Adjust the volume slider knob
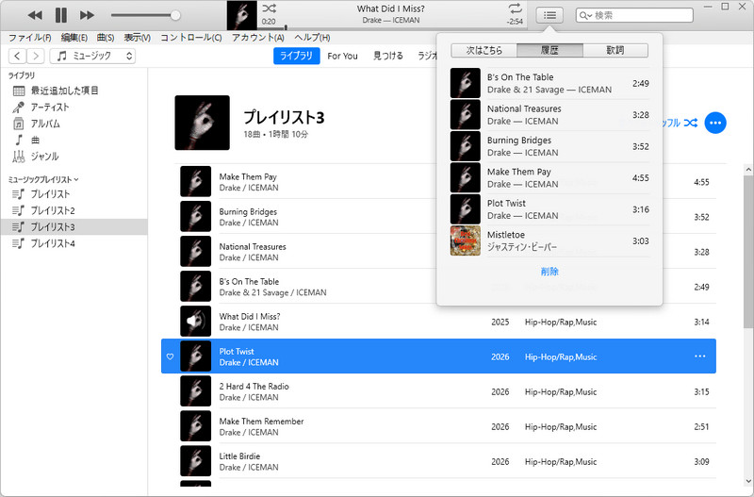Image resolution: width=754 pixels, height=497 pixels. point(175,15)
